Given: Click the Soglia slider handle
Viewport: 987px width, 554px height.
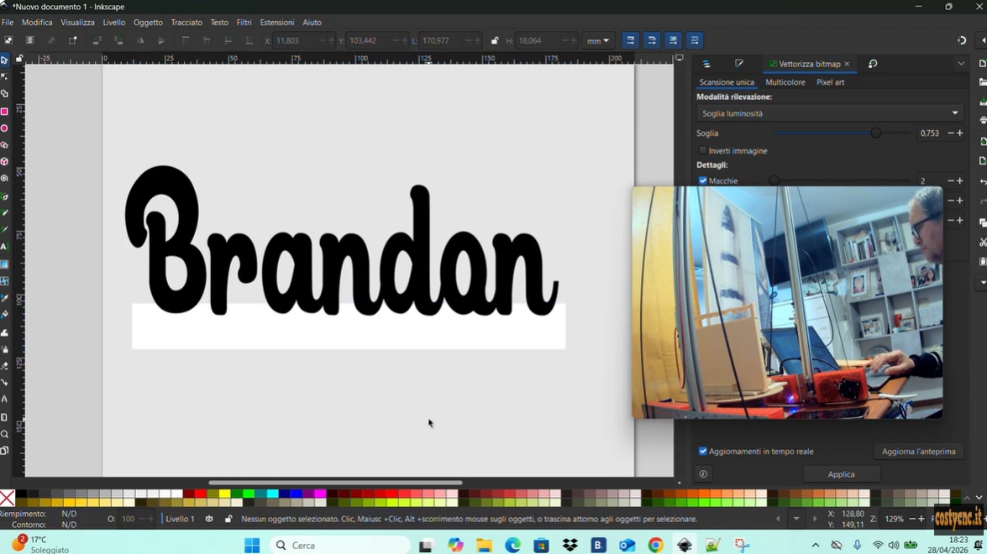Looking at the screenshot, I should [875, 133].
